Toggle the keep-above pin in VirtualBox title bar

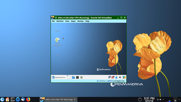point(56,18)
